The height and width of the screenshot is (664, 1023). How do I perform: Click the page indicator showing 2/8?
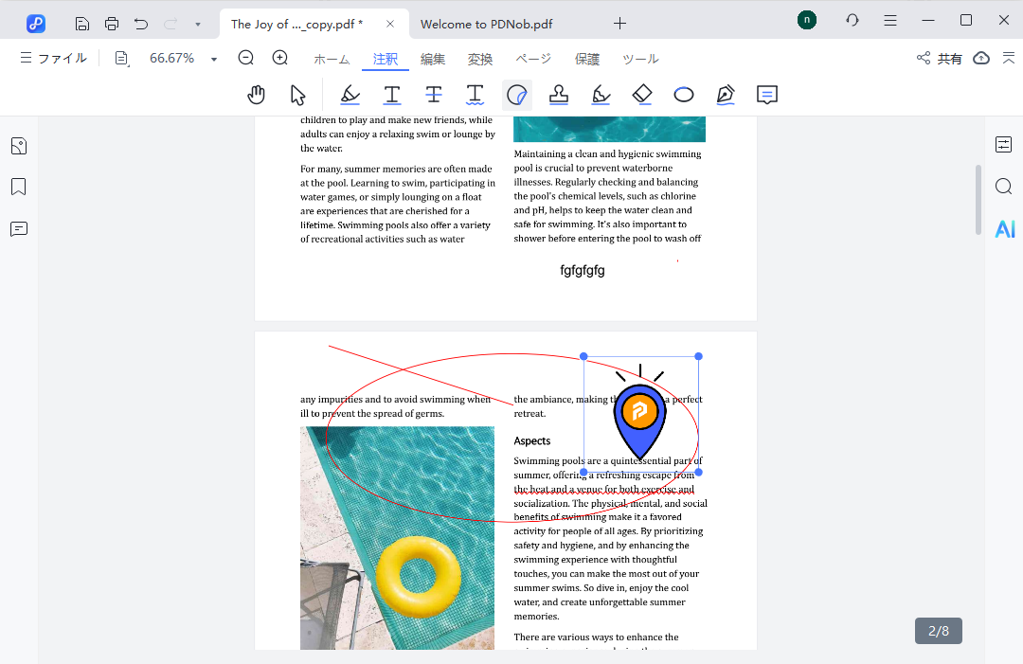coord(938,630)
